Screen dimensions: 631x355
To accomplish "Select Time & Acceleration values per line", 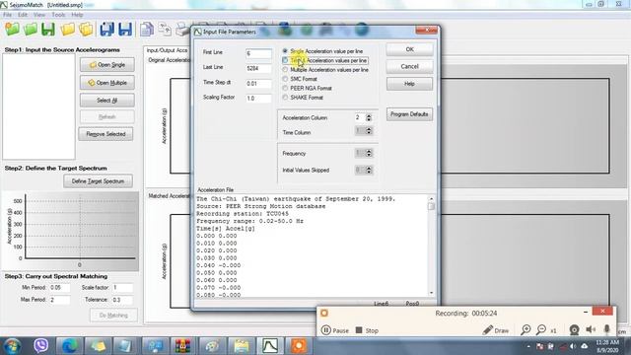I will pos(324,60).
